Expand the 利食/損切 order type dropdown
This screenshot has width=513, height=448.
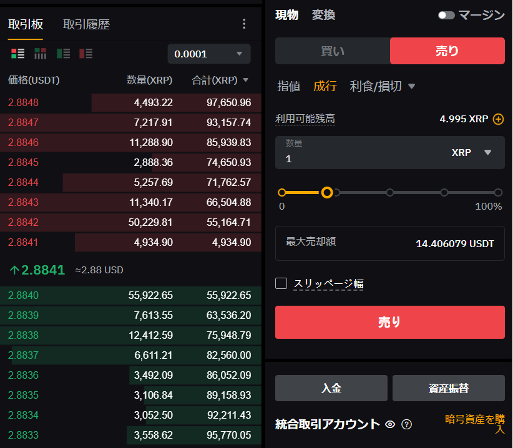(x=411, y=86)
